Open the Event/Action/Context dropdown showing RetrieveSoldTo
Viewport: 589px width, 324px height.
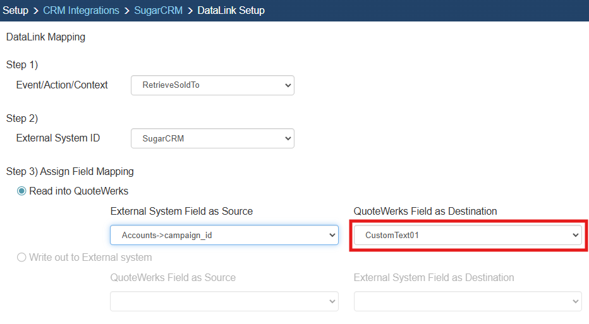212,85
